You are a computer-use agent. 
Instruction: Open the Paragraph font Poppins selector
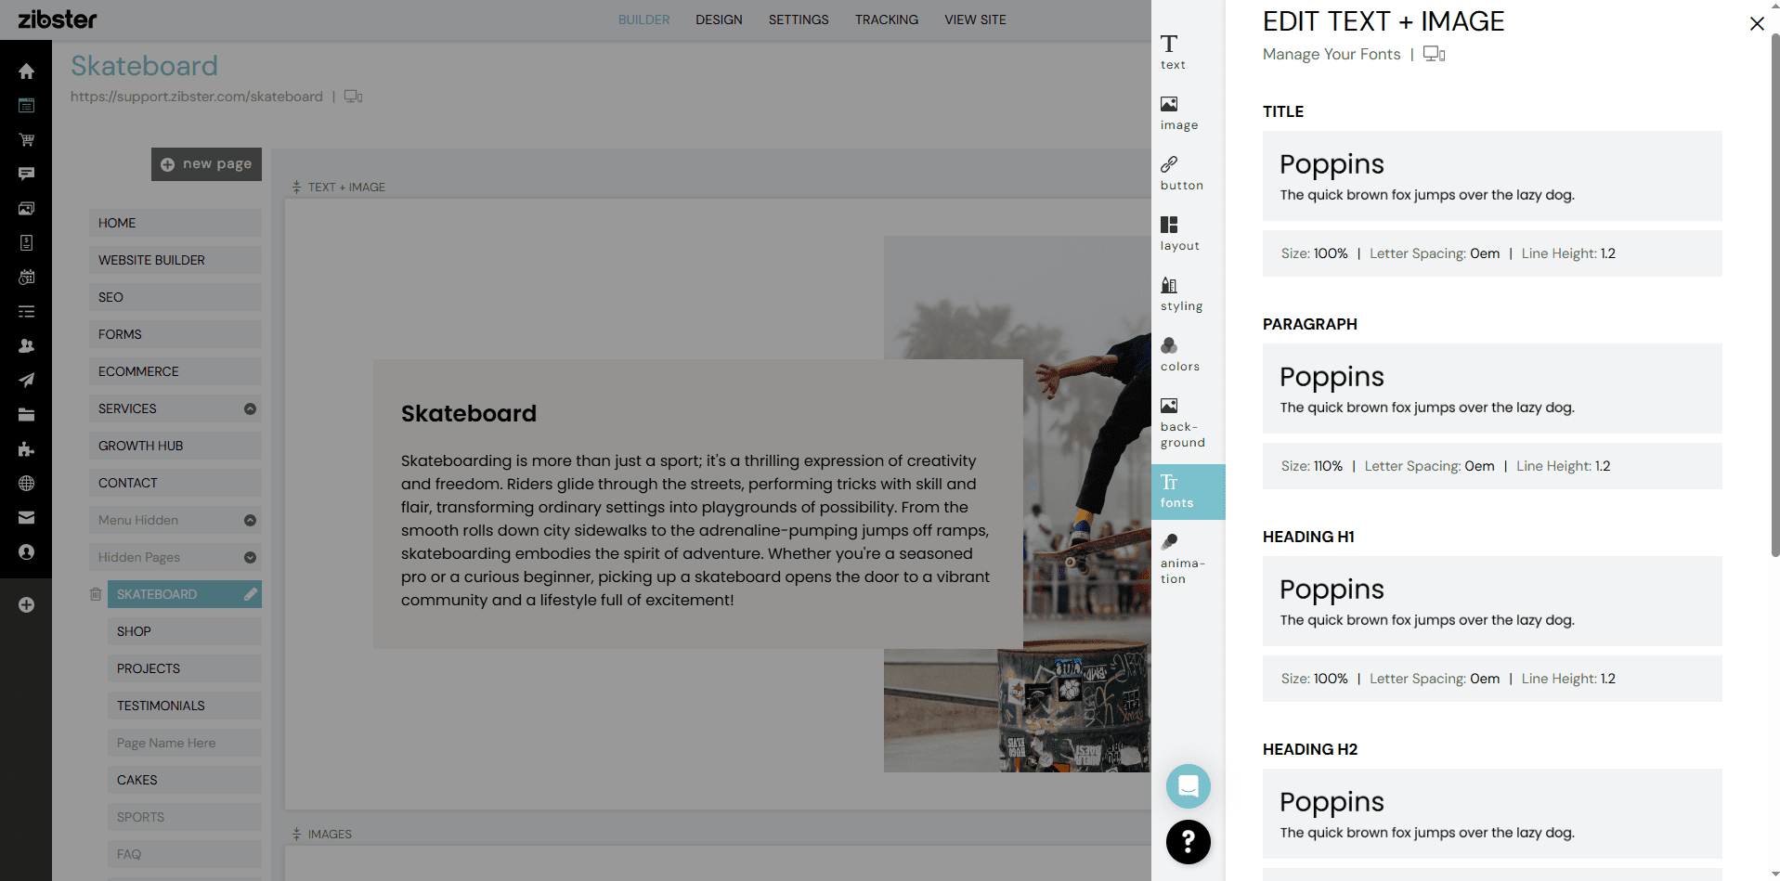coord(1492,388)
